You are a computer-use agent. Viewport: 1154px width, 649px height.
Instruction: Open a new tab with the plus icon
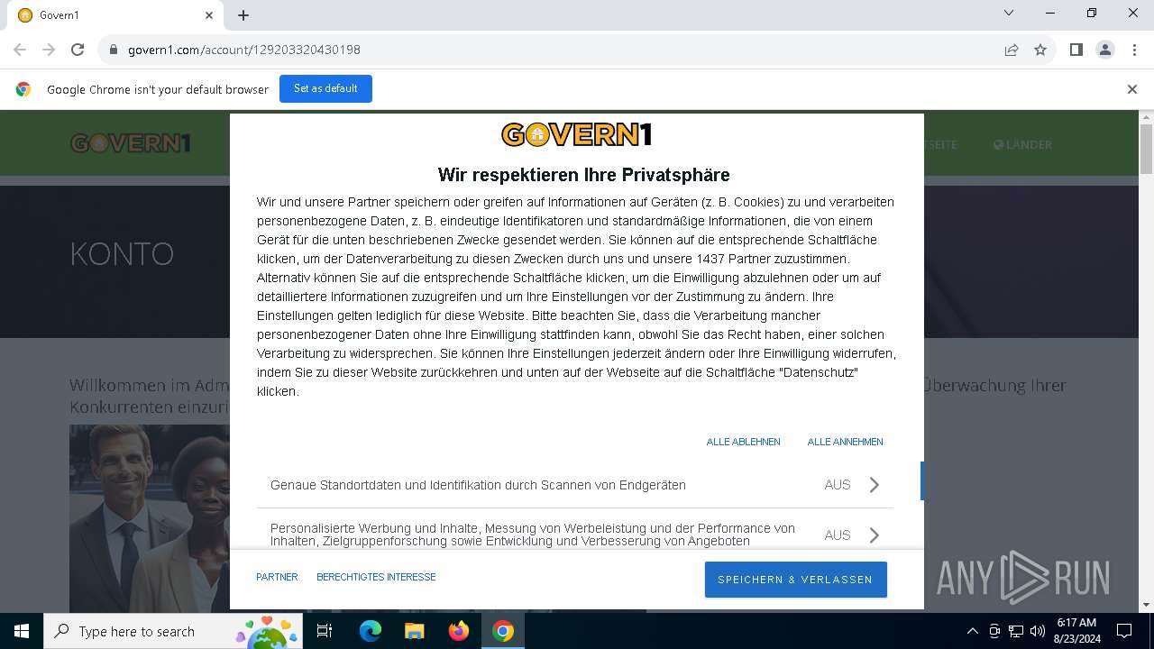click(243, 15)
